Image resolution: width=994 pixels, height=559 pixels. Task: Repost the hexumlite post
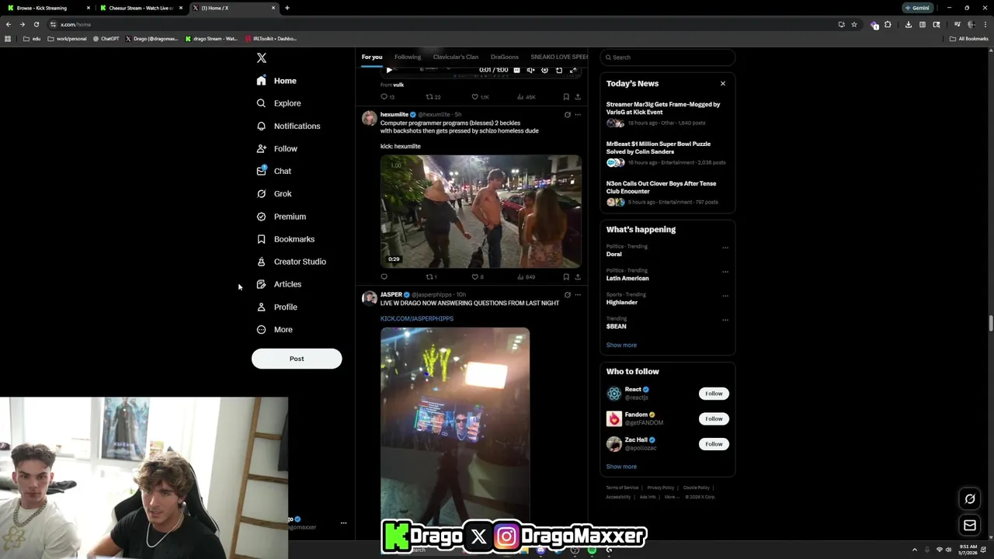431,276
